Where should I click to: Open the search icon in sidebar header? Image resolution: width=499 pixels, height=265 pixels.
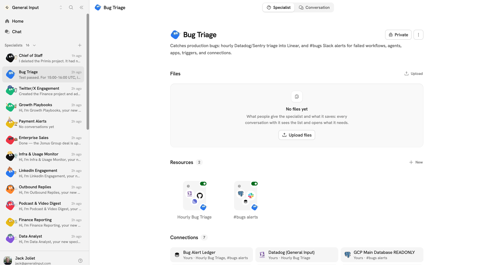point(71,8)
